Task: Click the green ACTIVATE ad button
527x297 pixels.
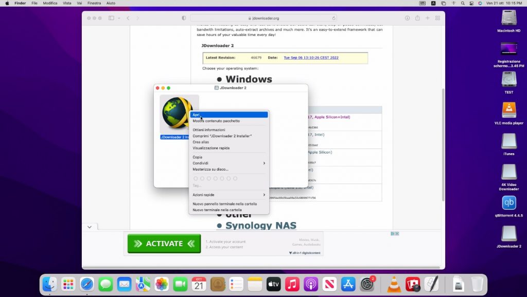Action: [x=164, y=244]
